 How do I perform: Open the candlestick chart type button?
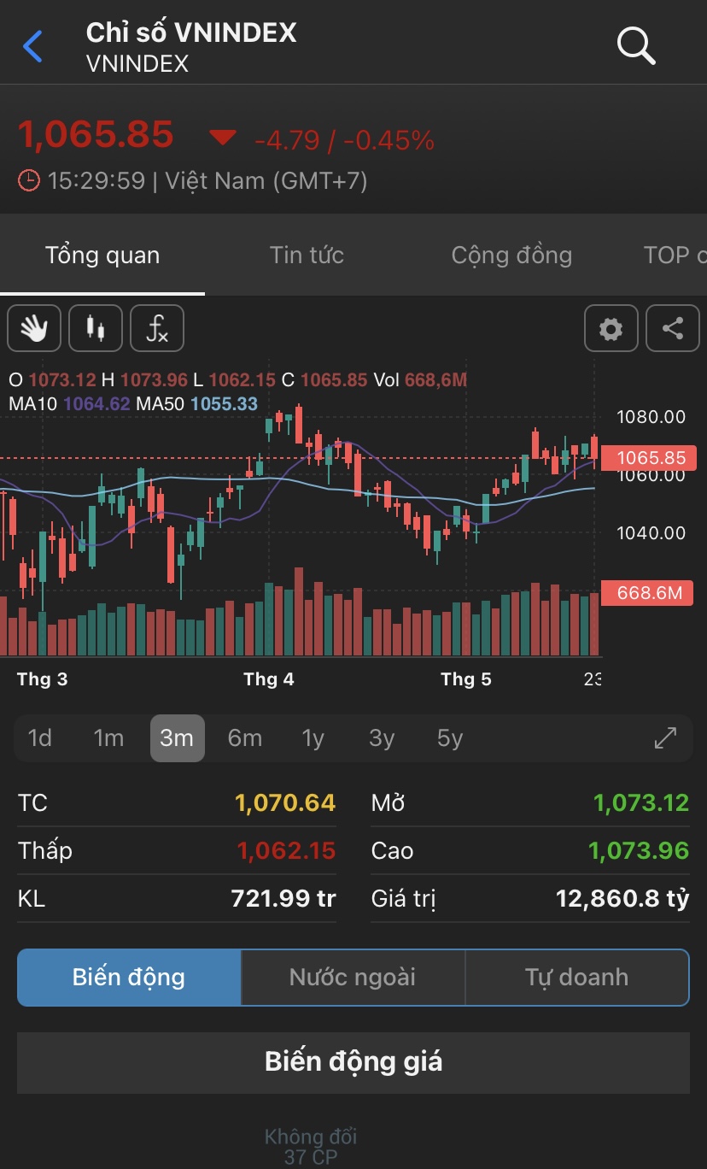[96, 328]
